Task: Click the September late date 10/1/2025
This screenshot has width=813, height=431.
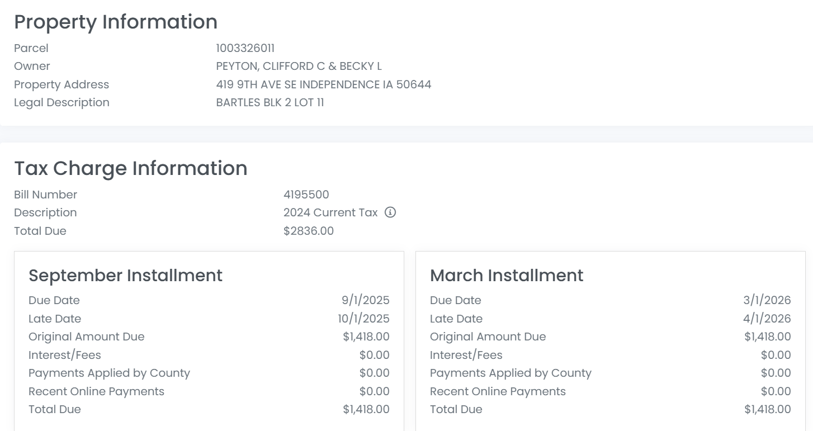Action: pos(363,319)
